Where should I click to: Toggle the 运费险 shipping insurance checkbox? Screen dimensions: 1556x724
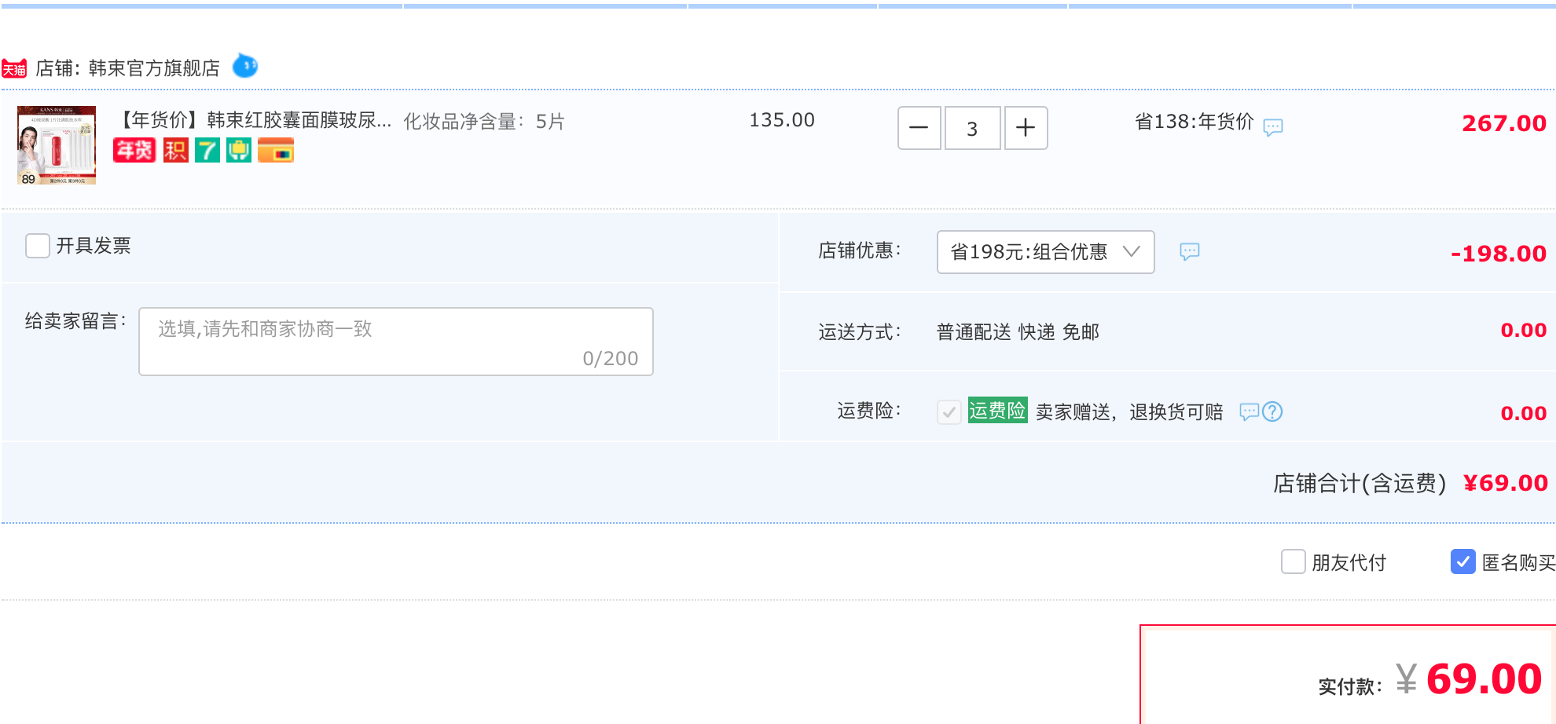[x=949, y=411]
